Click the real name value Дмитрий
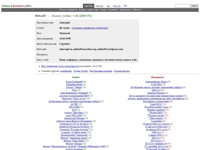Viewport: 200px width, 150px height. click(64, 23)
